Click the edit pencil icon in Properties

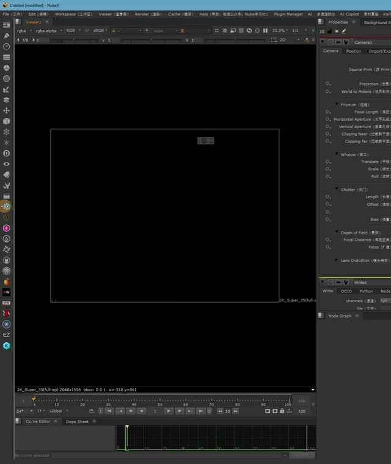344,31
